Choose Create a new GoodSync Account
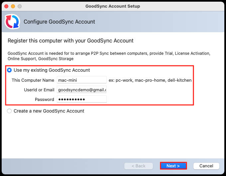This screenshot has width=226, height=176. click(x=9, y=111)
